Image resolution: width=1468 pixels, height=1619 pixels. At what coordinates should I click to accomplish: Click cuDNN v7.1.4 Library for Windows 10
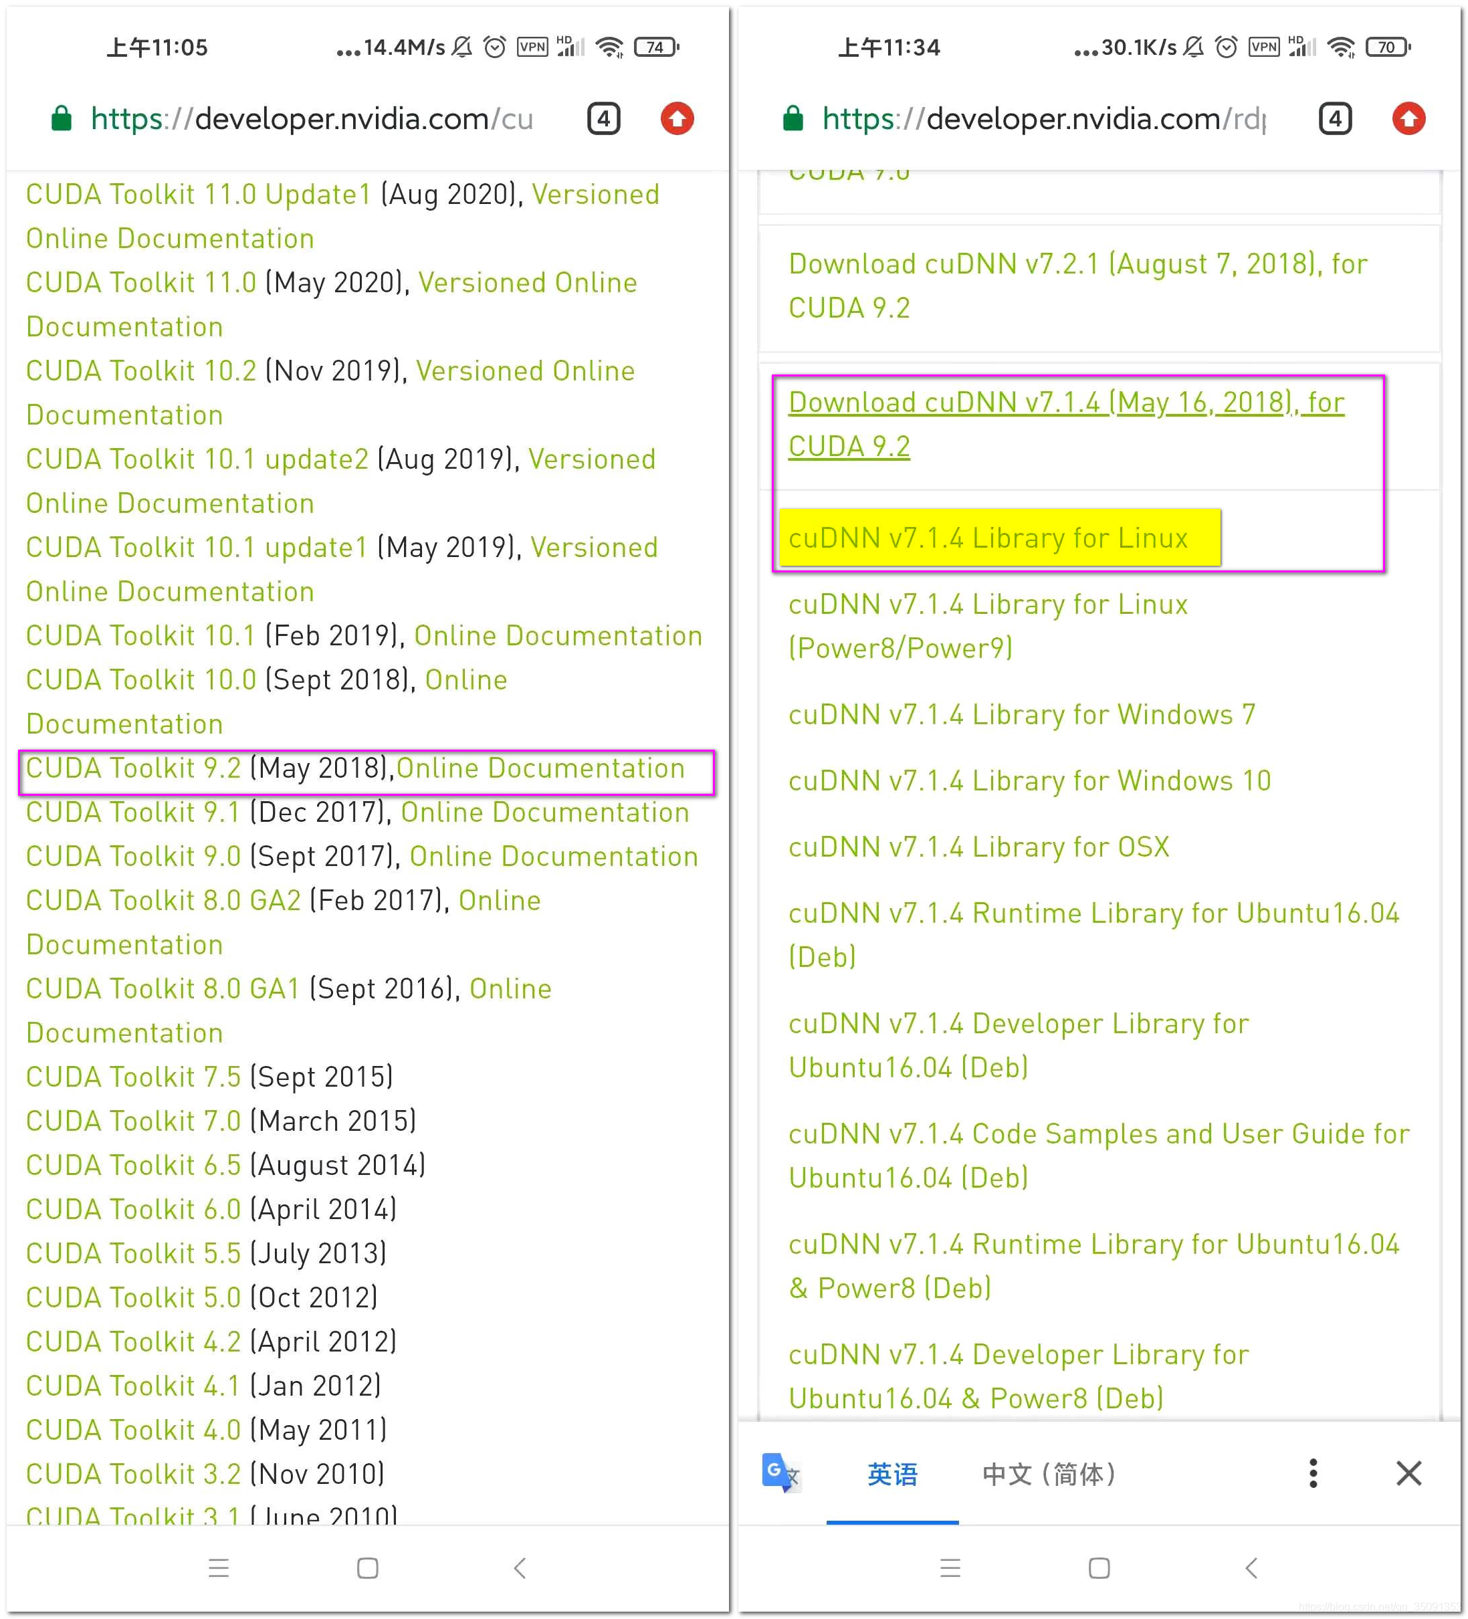pos(1029,780)
